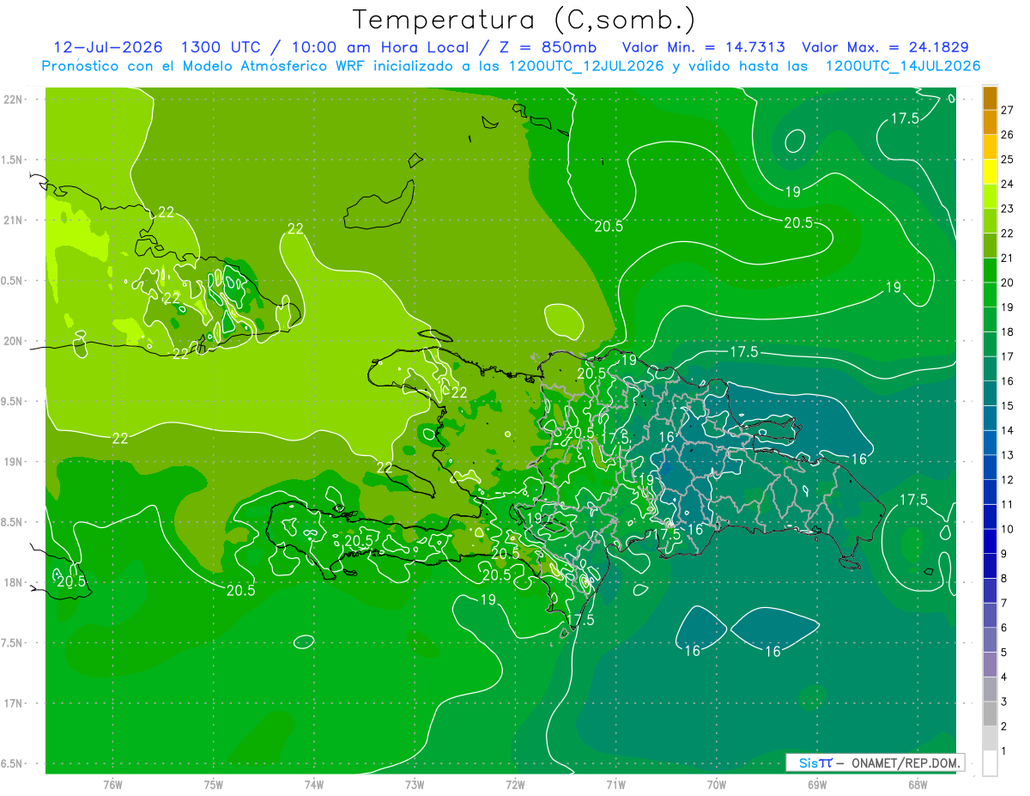This screenshot has height=796, width=1030.
Task: Click the colorbar tick label "27"
Action: pos(1008,110)
